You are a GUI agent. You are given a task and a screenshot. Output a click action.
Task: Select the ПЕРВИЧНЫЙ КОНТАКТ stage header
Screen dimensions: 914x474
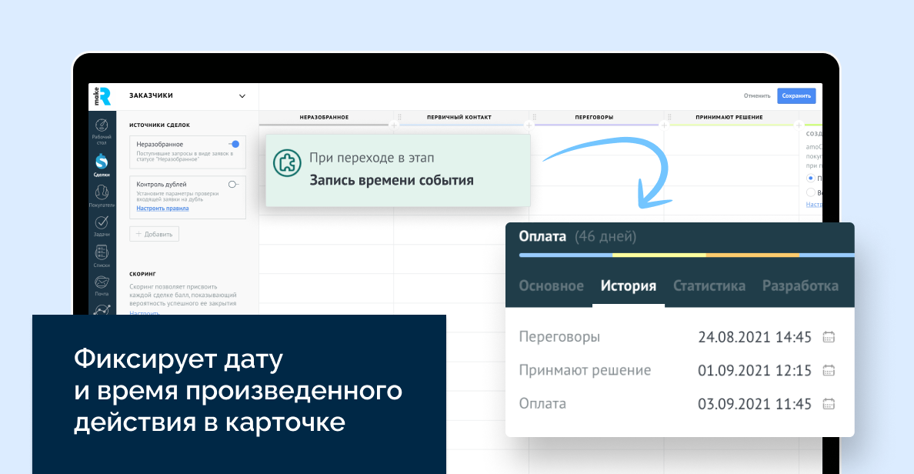459,117
